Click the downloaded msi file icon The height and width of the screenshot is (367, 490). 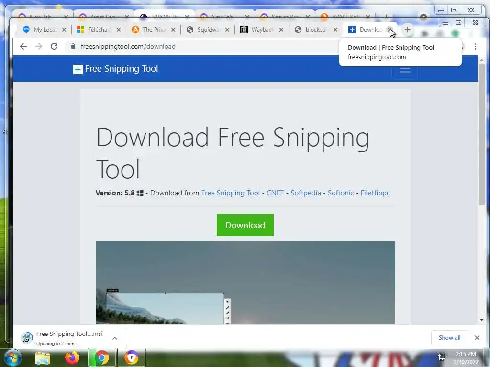click(x=27, y=337)
